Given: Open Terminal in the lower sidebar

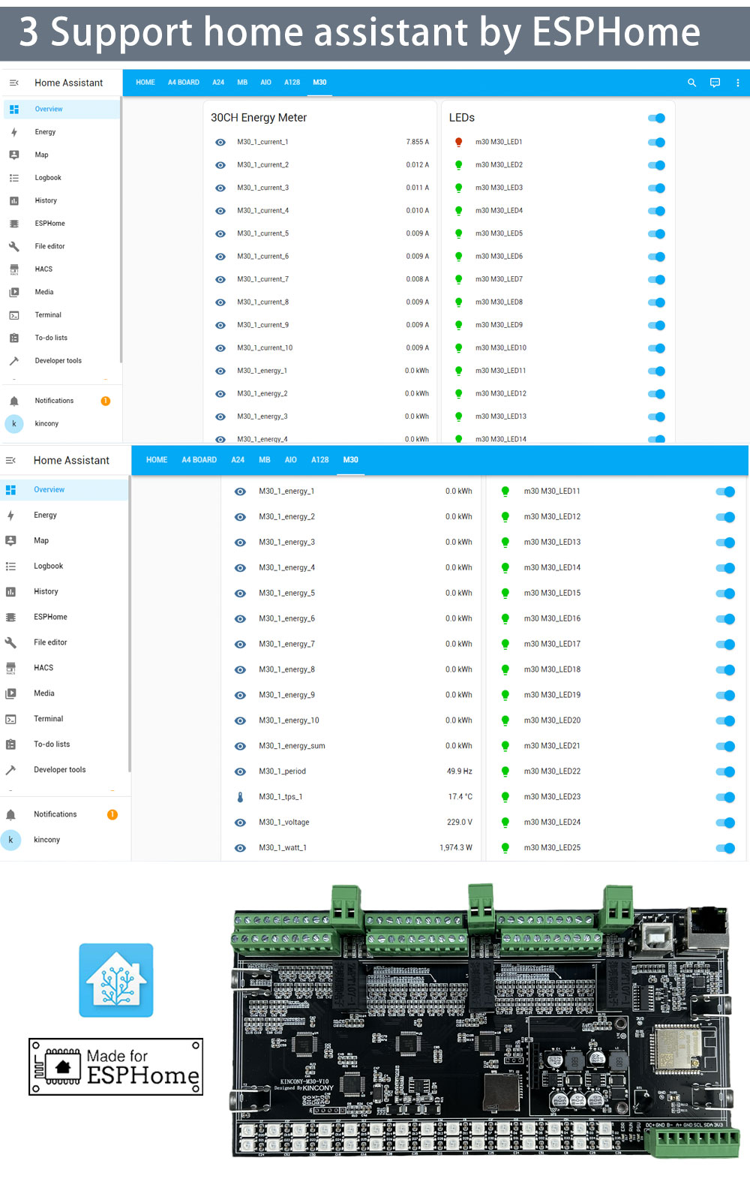Looking at the screenshot, I should click(x=48, y=719).
